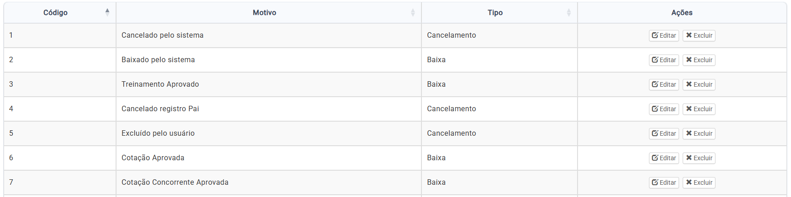Viewport: 791px width, 197px height.
Task: Click the Motivo column sort arrows
Action: 413,13
